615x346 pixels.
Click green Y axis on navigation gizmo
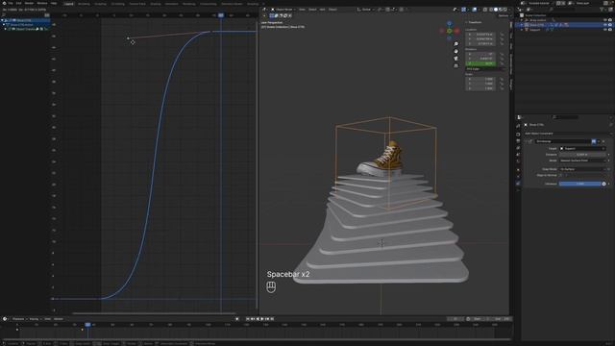(450, 31)
